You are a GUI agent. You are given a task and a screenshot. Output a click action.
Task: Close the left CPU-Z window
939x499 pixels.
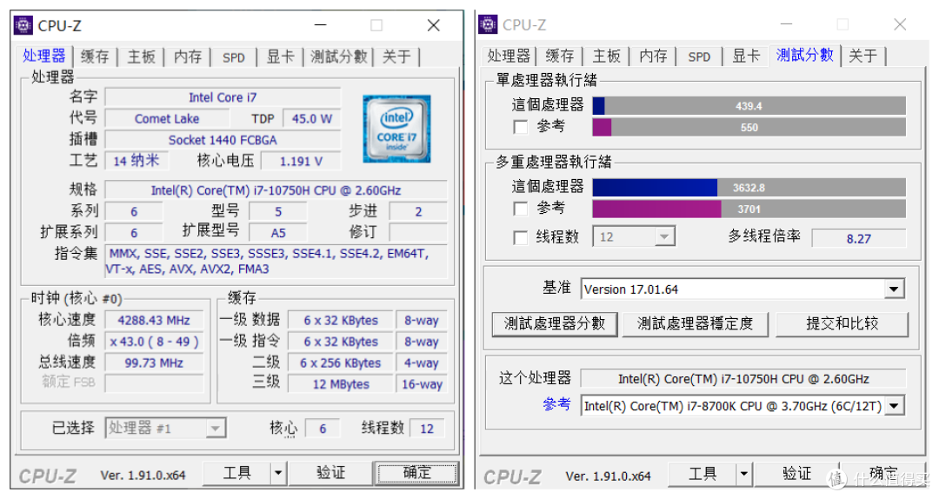pyautogui.click(x=434, y=25)
